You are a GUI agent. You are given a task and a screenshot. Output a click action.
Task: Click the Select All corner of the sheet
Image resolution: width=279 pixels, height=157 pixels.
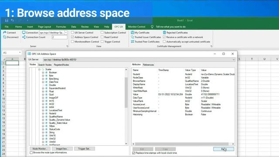pos(4,59)
